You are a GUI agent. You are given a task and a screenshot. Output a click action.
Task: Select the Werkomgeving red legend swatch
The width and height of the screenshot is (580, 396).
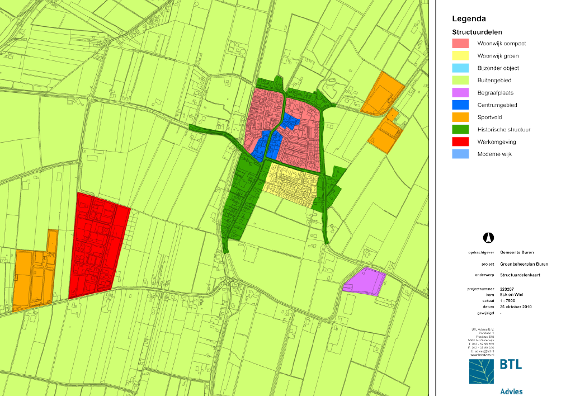pyautogui.click(x=460, y=142)
